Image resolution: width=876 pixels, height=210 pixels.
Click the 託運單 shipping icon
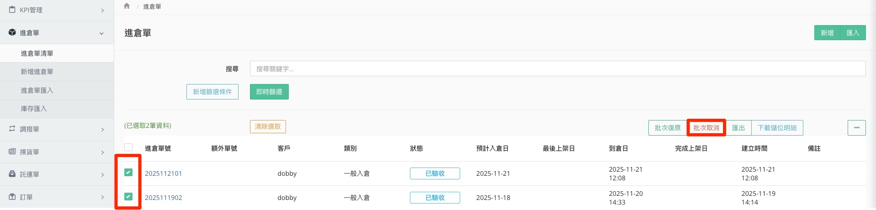[x=12, y=174]
